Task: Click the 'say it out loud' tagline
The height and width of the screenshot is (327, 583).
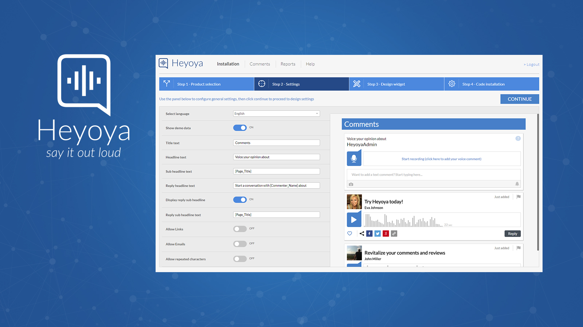Action: pyautogui.click(x=83, y=153)
